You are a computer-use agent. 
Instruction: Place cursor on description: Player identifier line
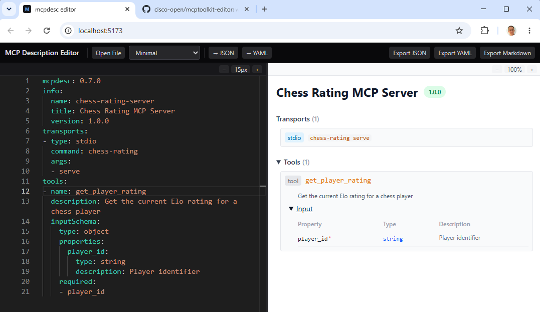(137, 272)
